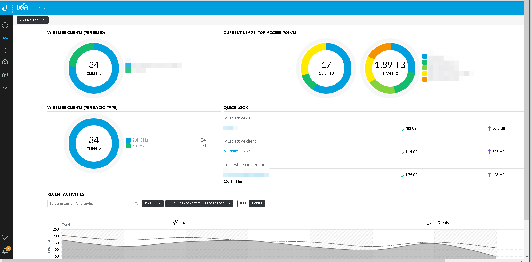
Task: Switch chart units to BPS
Action: point(243,204)
